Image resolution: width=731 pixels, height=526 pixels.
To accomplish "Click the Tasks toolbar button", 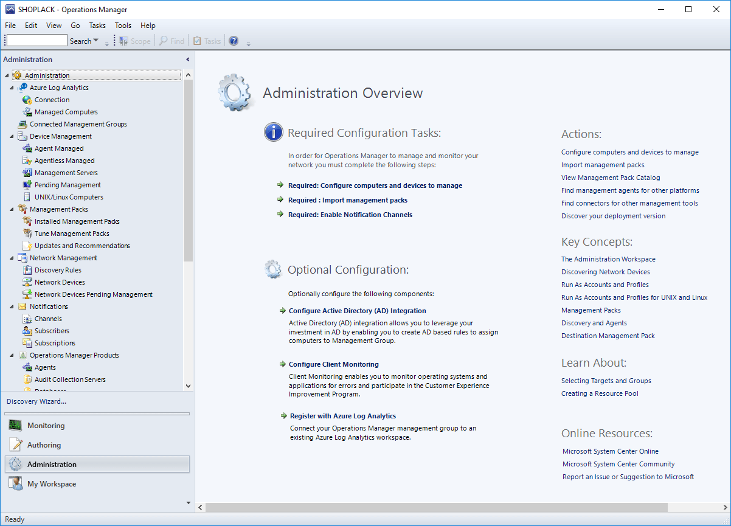I will pos(207,41).
